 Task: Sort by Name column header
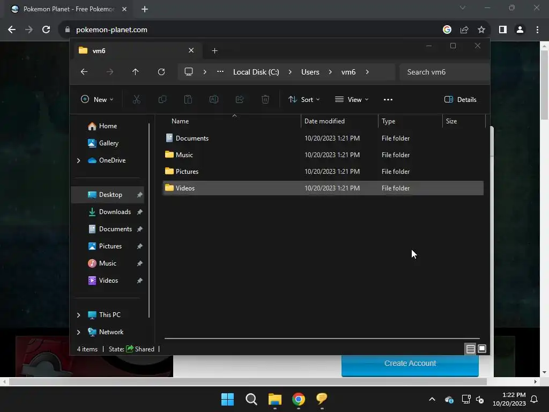point(232,121)
